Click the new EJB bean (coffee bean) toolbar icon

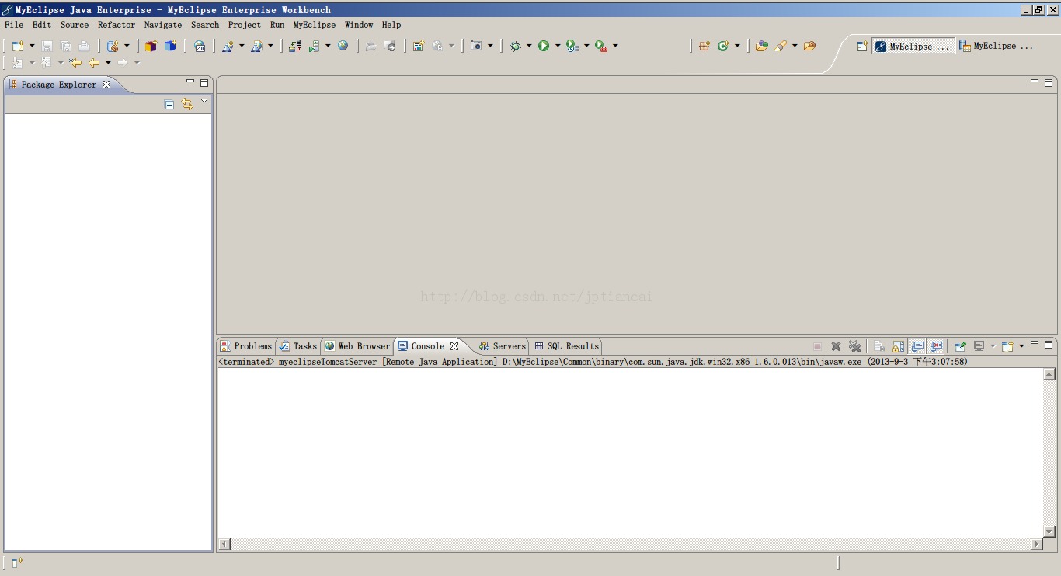[113, 46]
